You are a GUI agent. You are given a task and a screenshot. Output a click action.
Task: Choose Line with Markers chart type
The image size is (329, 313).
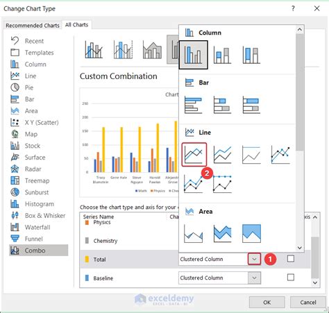click(x=280, y=155)
